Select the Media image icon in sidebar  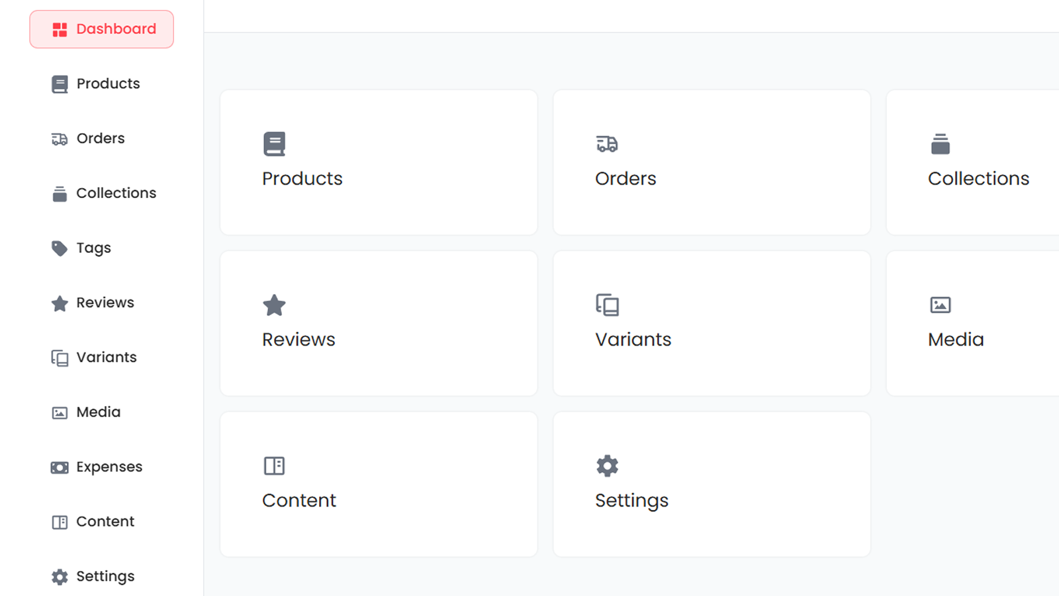pyautogui.click(x=60, y=412)
